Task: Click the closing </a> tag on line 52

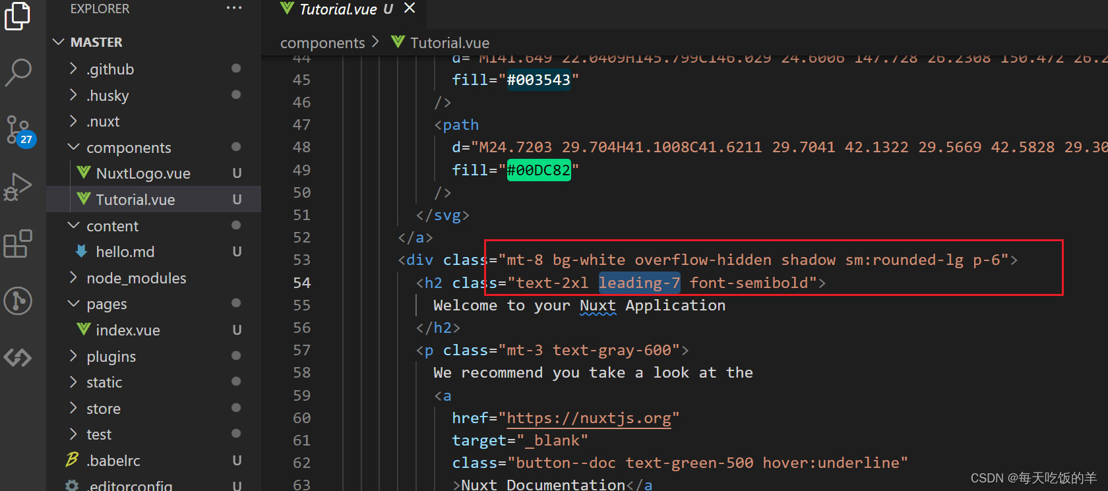Action: pyautogui.click(x=415, y=237)
